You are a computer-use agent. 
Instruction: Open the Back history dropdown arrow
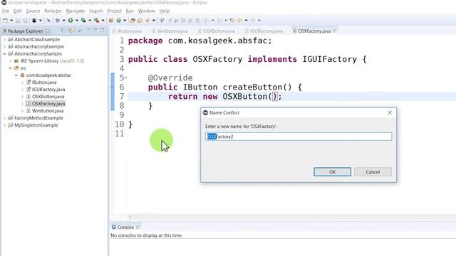(246, 21)
